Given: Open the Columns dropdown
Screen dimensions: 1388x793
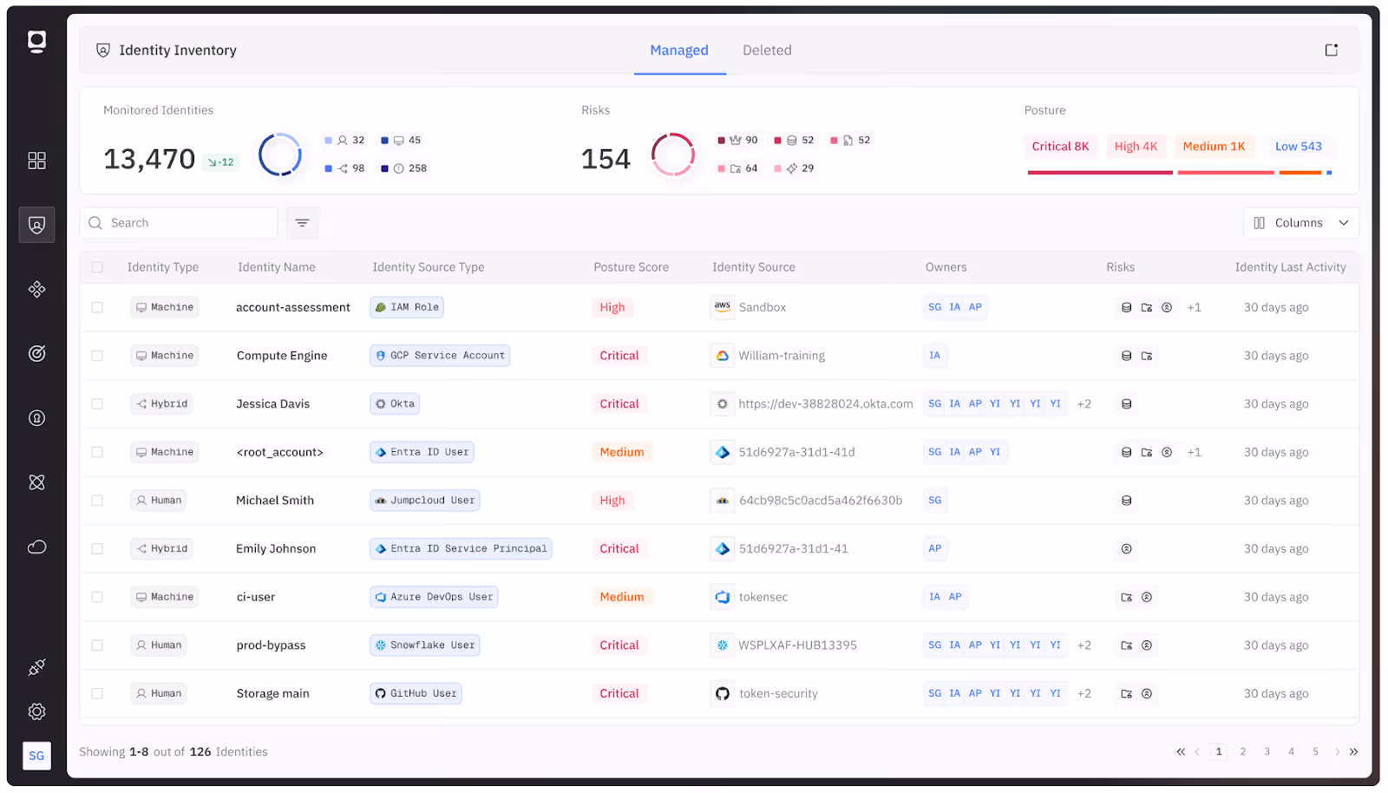Looking at the screenshot, I should pyautogui.click(x=1300, y=222).
